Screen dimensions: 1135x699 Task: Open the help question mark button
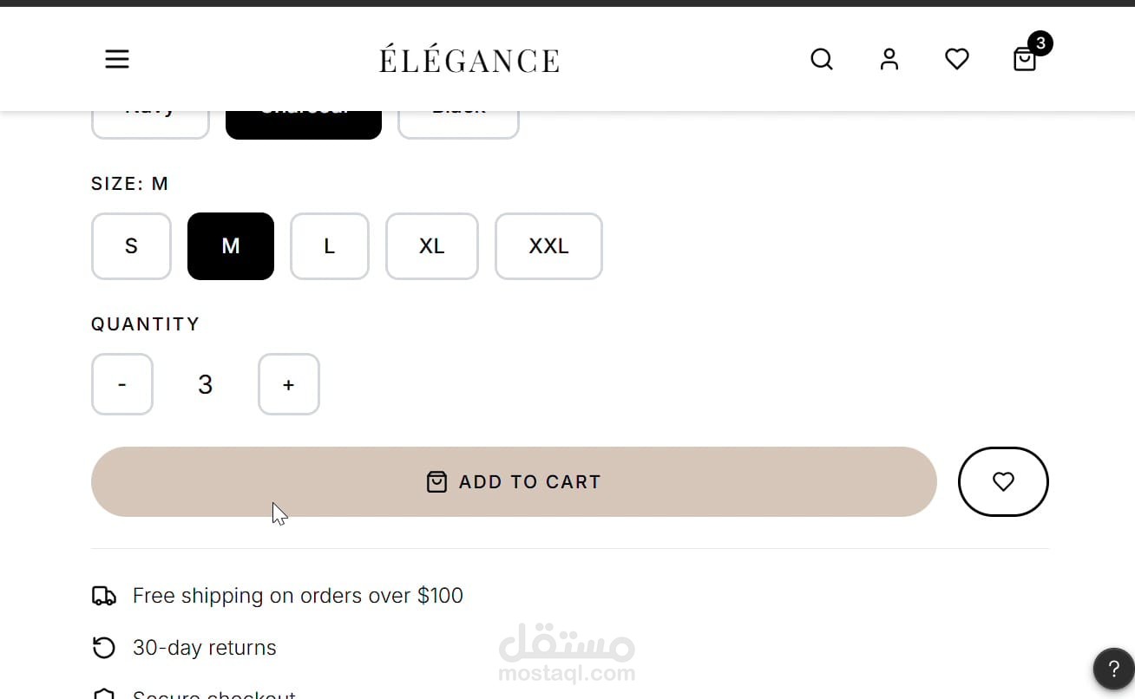point(1113,669)
